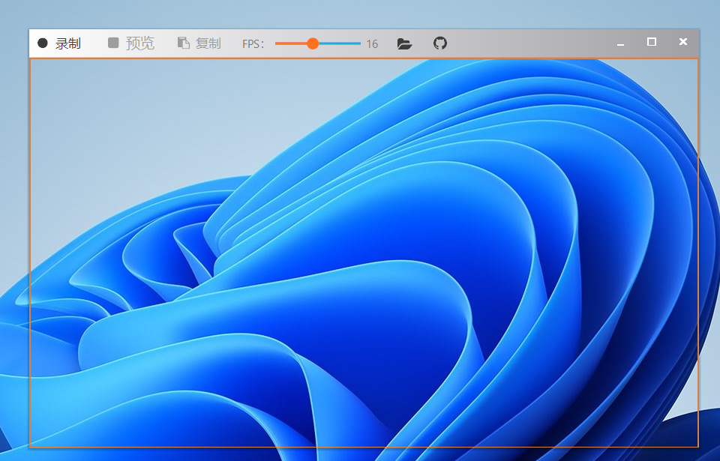Click the round record dot icon
Screen dimensions: 720x461
point(43,43)
